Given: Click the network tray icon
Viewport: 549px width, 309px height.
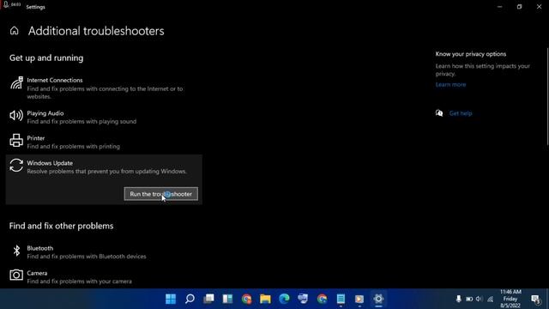Looking at the screenshot, I should 490,299.
